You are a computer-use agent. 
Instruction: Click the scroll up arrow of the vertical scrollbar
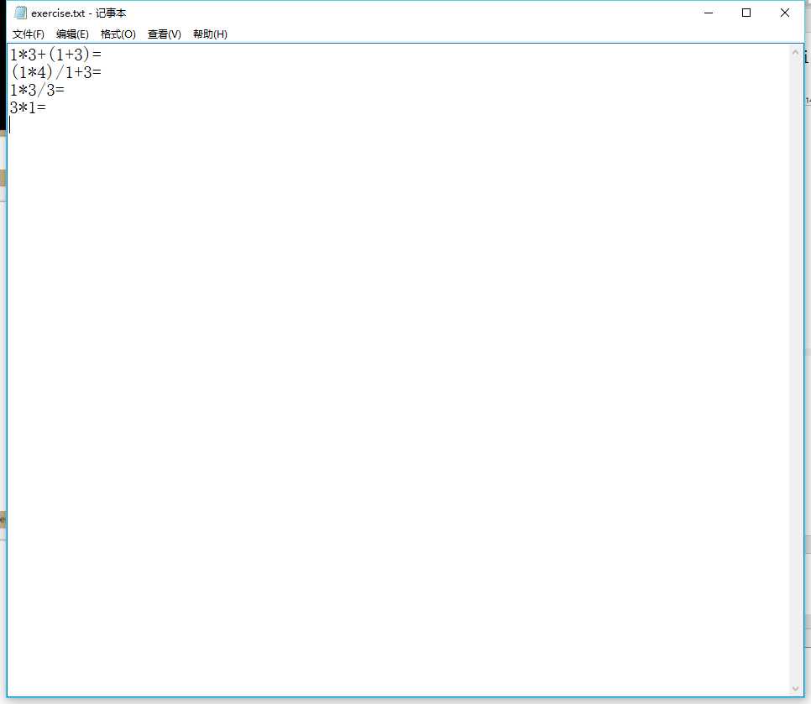pos(796,52)
